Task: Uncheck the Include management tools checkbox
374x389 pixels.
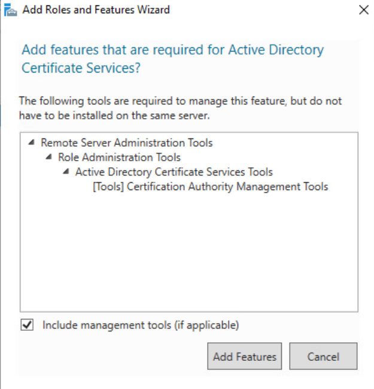Action: point(26,325)
